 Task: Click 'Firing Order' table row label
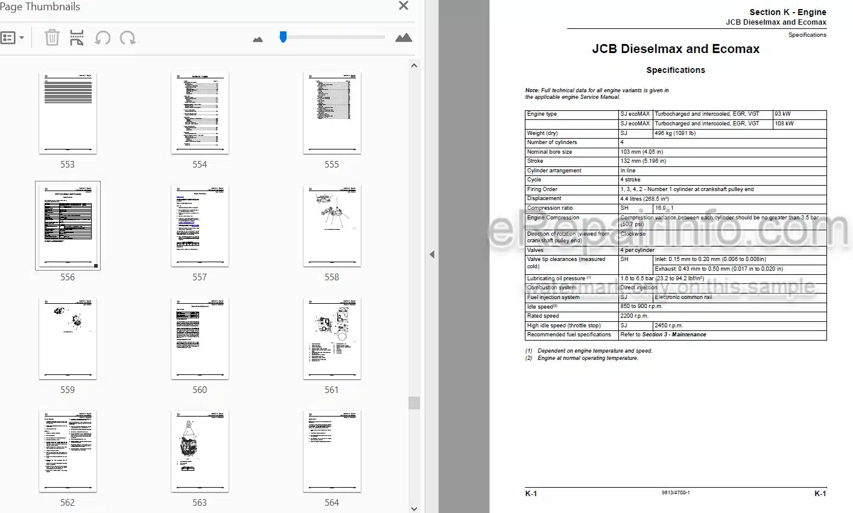tap(542, 189)
